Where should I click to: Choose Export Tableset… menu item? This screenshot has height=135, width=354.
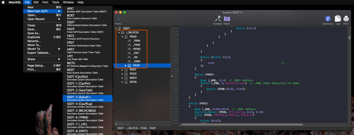[x=43, y=53]
